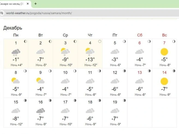Click Ночь -5° text on December 2
The height and width of the screenshot is (134, 179).
[41, 65]
